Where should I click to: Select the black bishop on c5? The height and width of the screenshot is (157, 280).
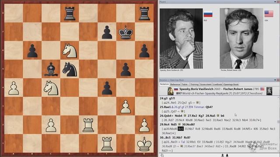51,69
